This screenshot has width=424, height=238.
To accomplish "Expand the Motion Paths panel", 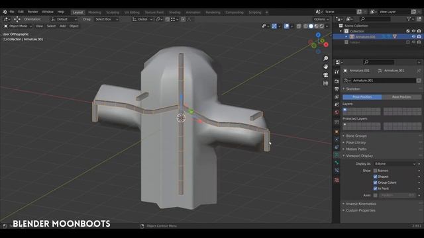I will (356, 149).
